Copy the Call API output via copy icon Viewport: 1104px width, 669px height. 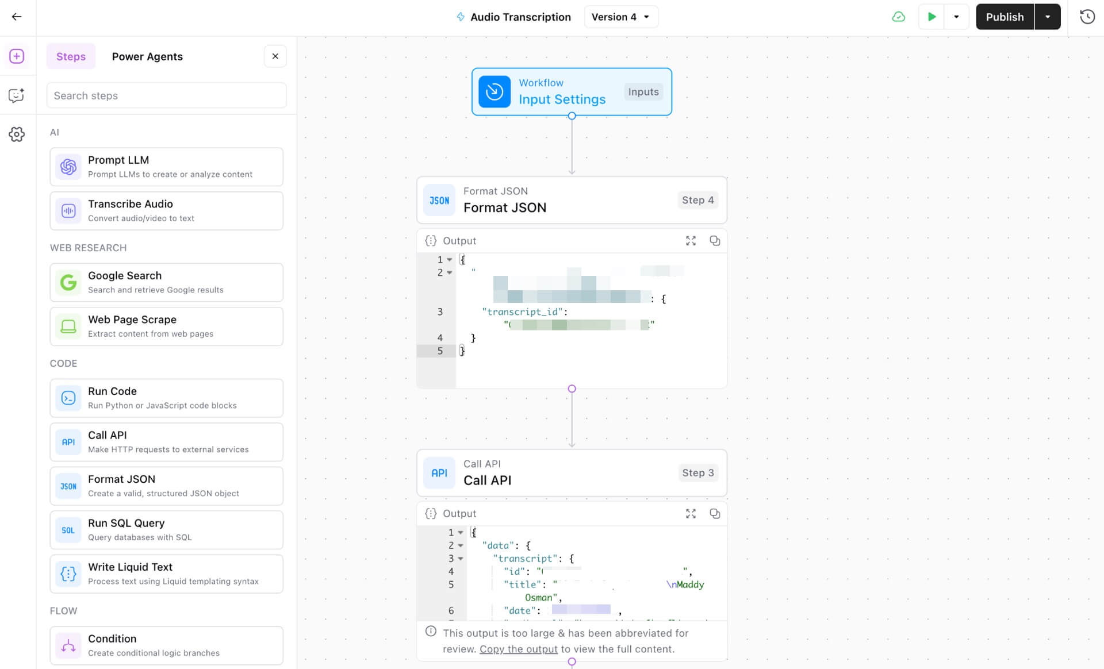715,513
